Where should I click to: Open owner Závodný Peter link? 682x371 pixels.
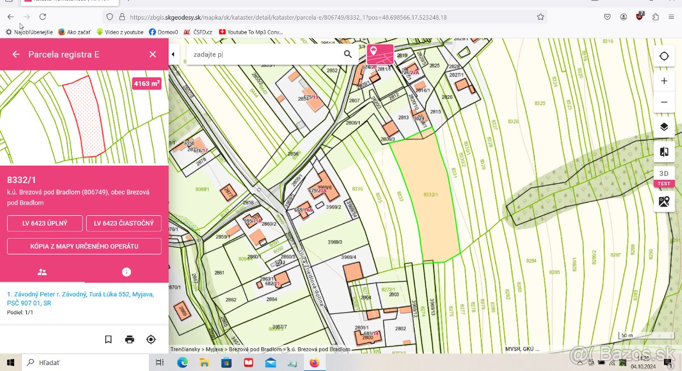(x=80, y=298)
